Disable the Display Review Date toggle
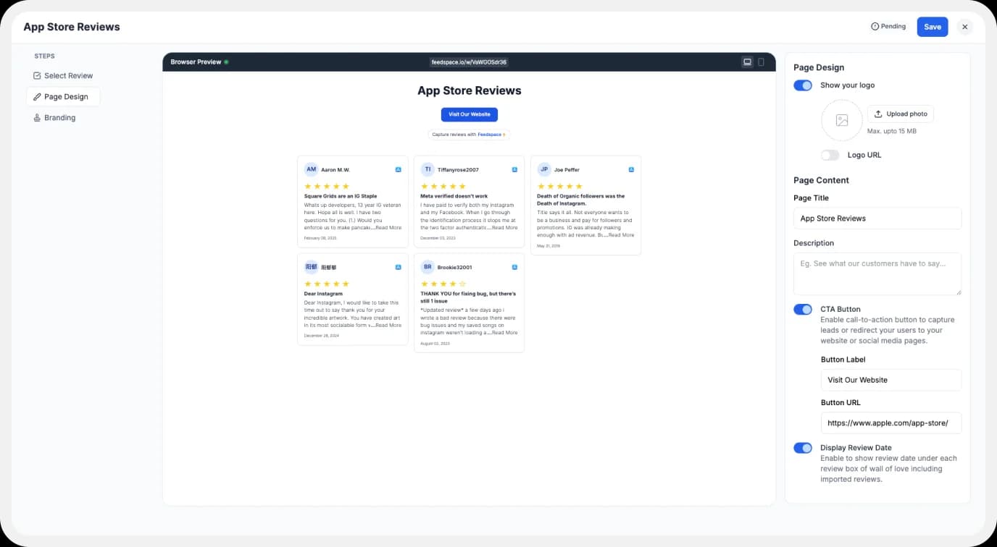 pos(802,447)
